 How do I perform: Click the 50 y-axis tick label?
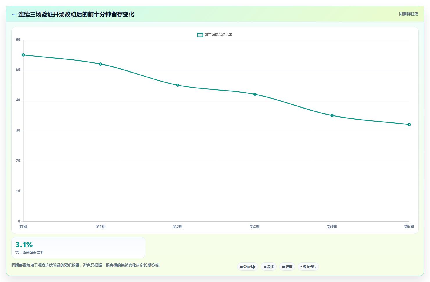click(18, 70)
